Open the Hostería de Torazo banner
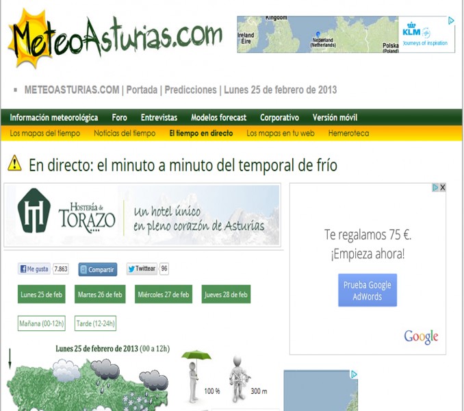 (x=142, y=215)
